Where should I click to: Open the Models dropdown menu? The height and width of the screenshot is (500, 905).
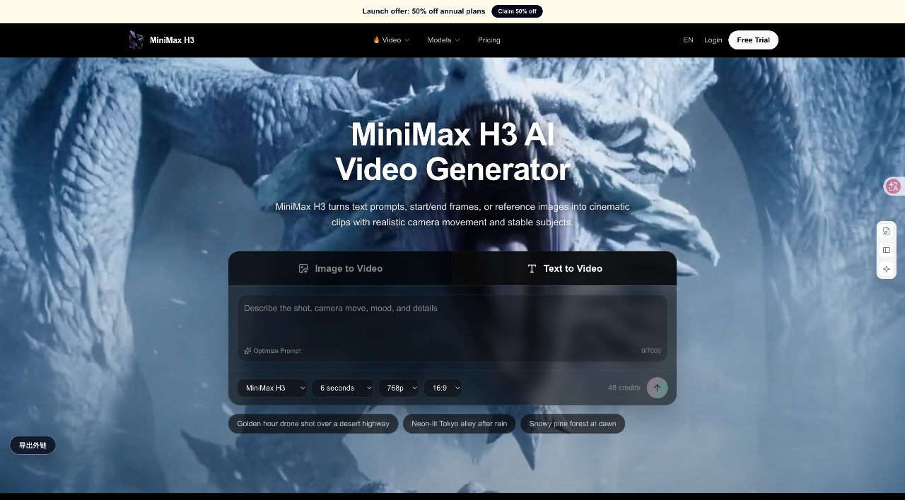point(443,40)
